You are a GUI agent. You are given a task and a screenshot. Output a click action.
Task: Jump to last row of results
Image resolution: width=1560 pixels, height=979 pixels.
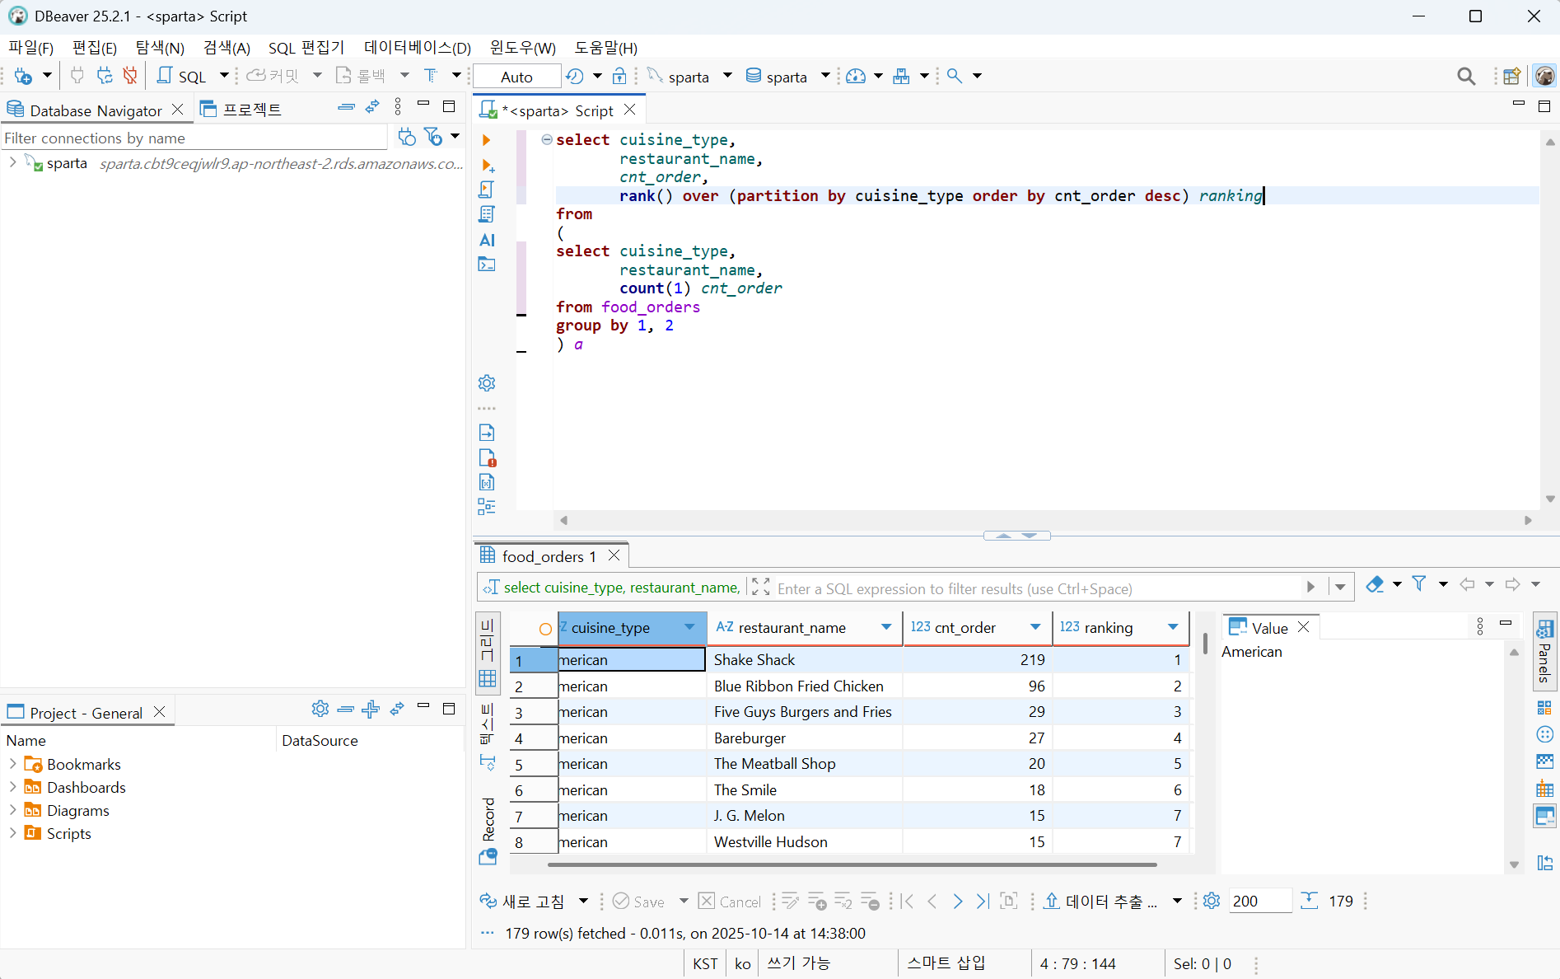coord(983,902)
